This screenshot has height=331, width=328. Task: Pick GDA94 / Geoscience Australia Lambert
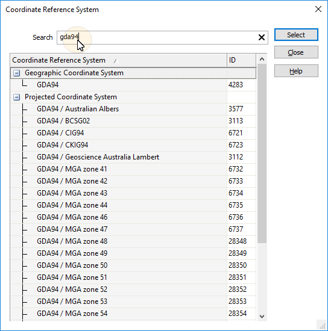point(133,157)
